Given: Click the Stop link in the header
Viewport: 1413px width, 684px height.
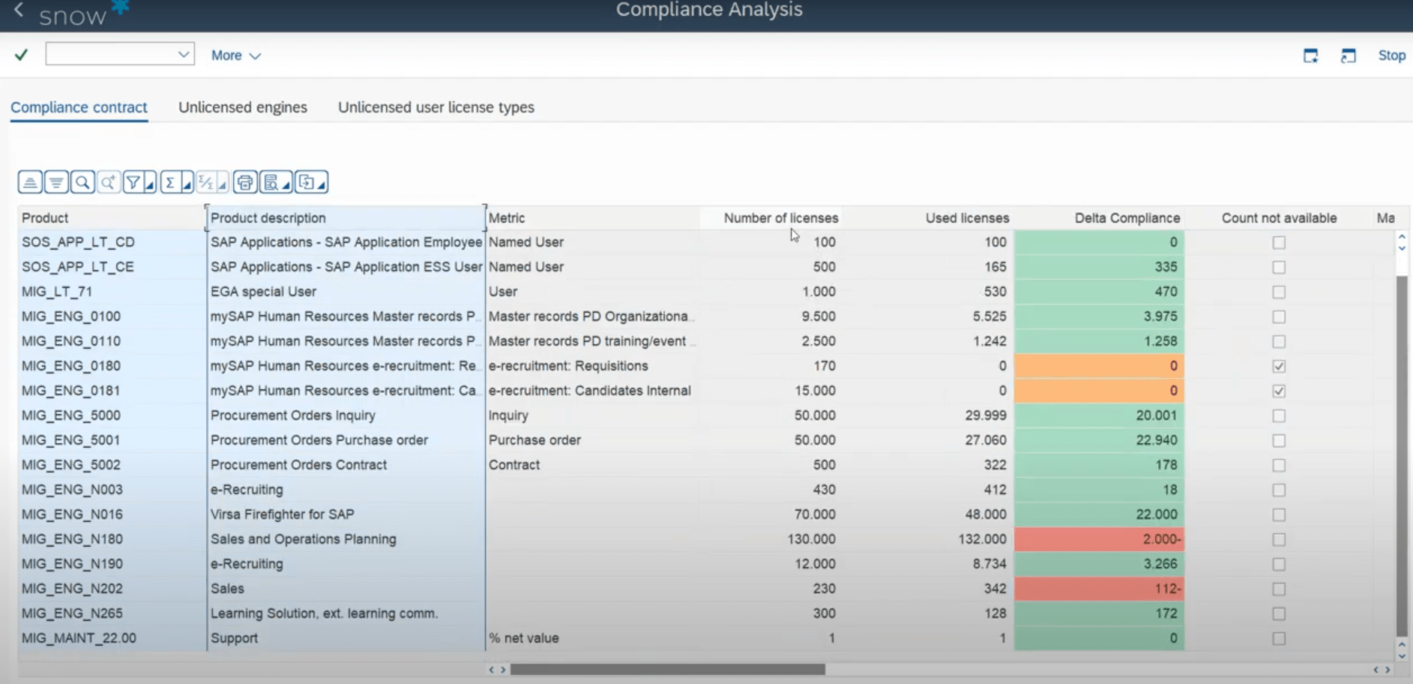Looking at the screenshot, I should [1391, 55].
